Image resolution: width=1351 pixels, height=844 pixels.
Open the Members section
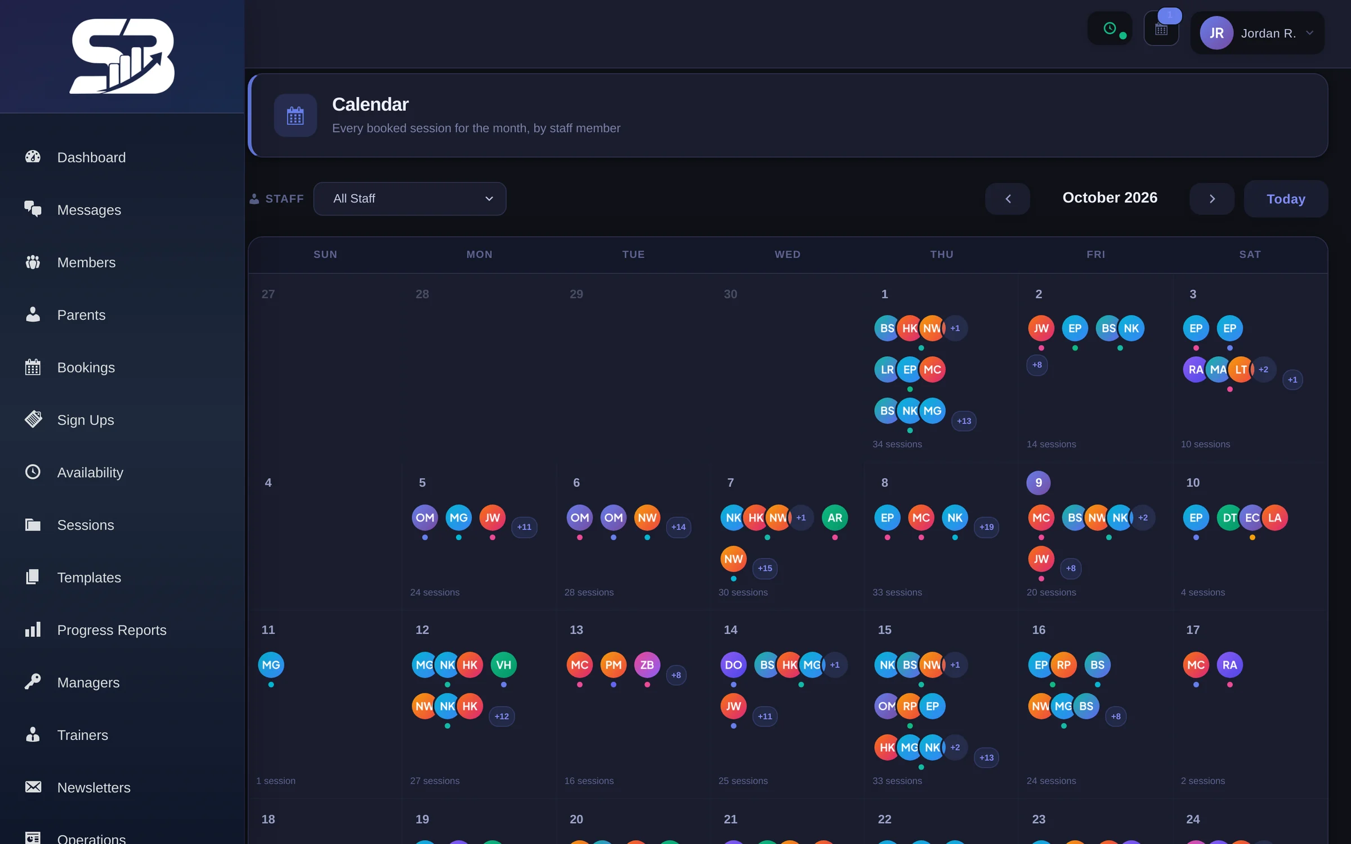(x=86, y=262)
